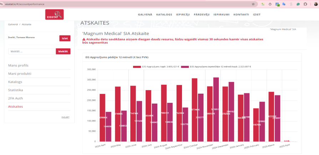
Task: Open the timer extension icon
Action: (x=270, y=4)
